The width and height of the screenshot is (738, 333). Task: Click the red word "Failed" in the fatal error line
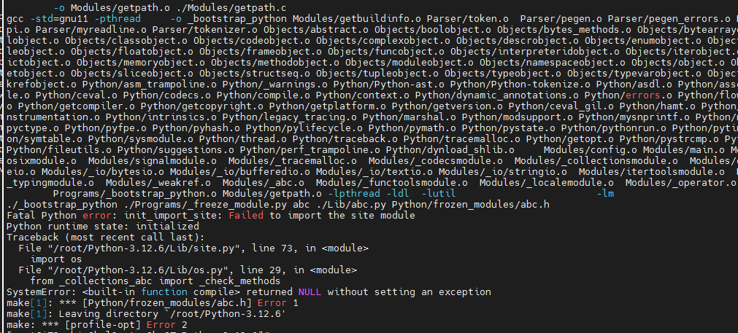point(246,216)
